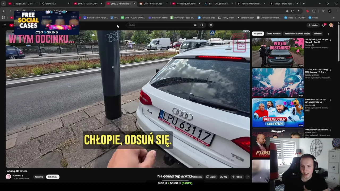The image size is (340, 191).
Task: Open more actions three-dot button under video
Action: [248, 177]
